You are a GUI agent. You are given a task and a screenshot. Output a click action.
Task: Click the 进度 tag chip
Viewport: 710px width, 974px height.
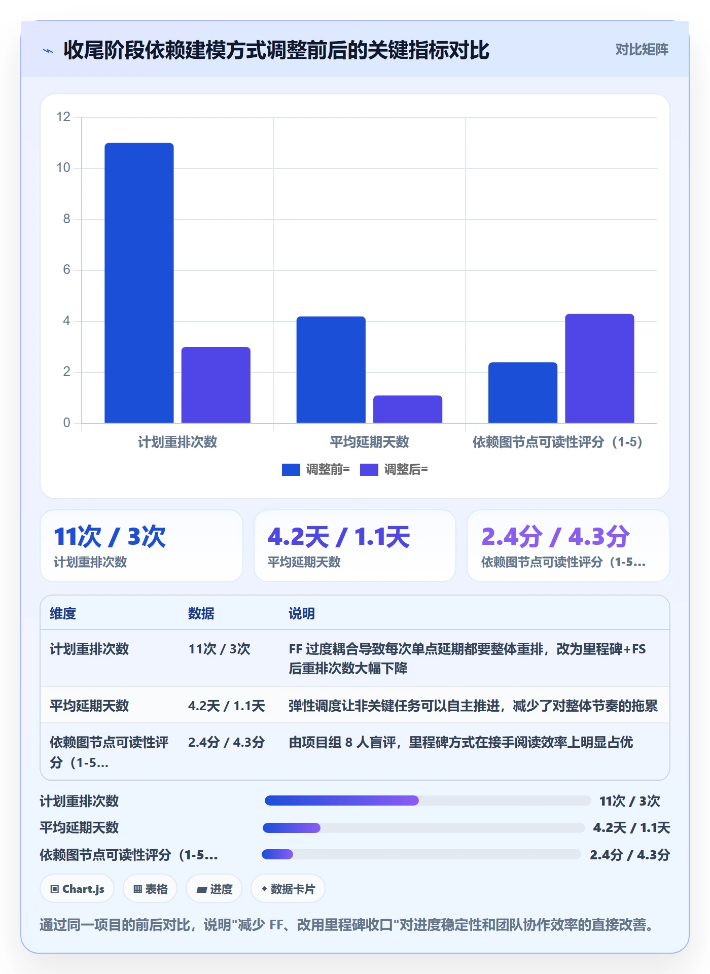click(214, 889)
